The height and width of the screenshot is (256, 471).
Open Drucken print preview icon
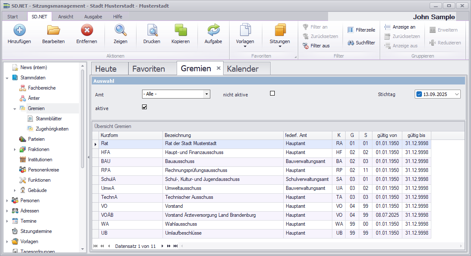click(x=152, y=30)
